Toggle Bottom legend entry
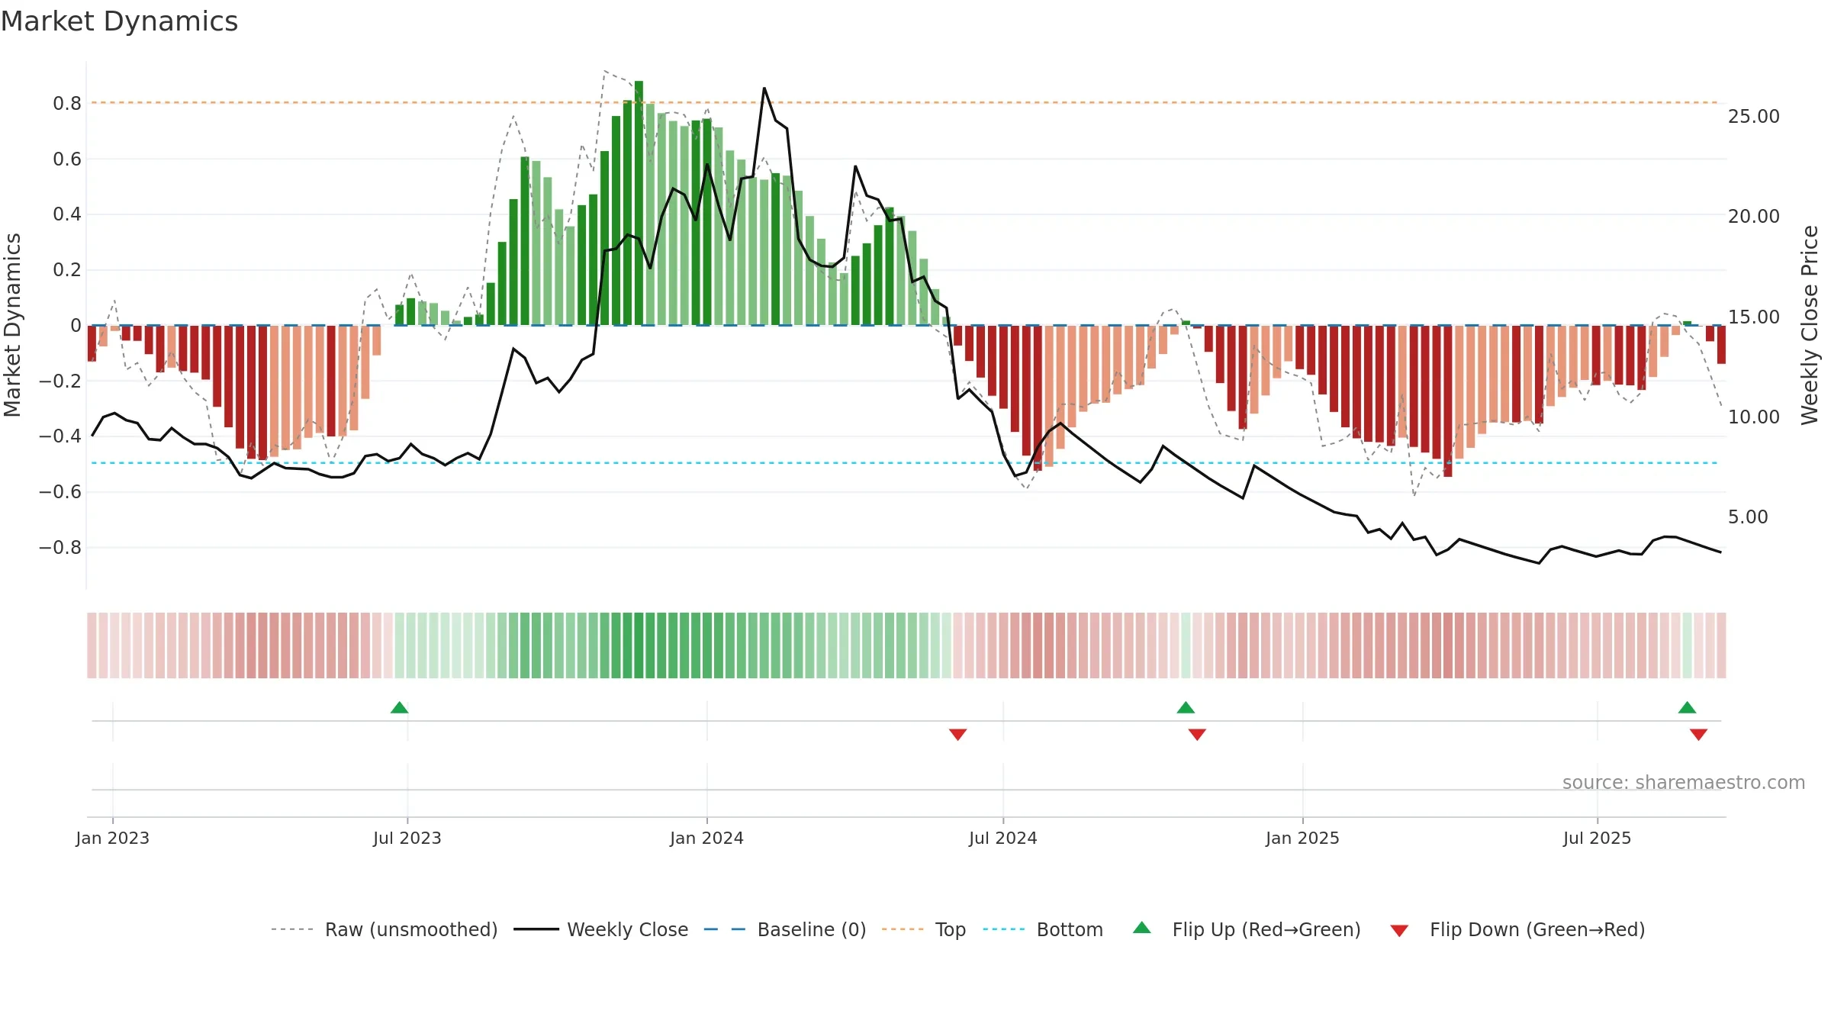Viewport: 1831px width, 1030px height. click(x=1042, y=929)
